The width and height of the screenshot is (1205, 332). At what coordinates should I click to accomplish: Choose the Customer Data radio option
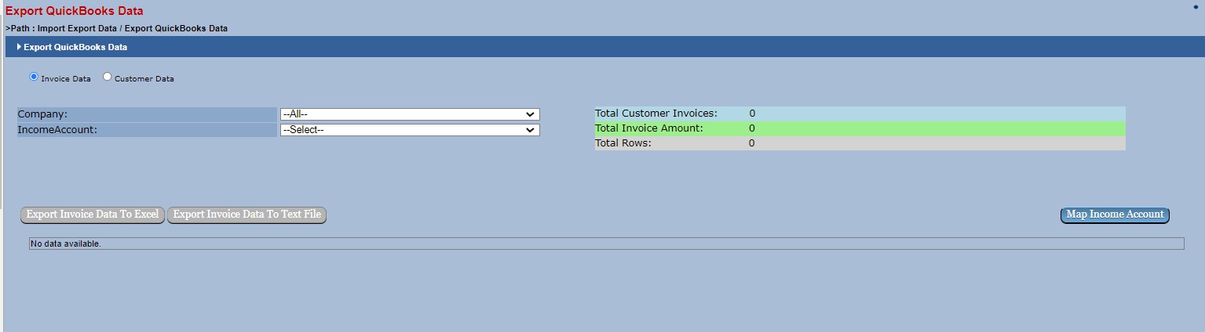coord(108,77)
